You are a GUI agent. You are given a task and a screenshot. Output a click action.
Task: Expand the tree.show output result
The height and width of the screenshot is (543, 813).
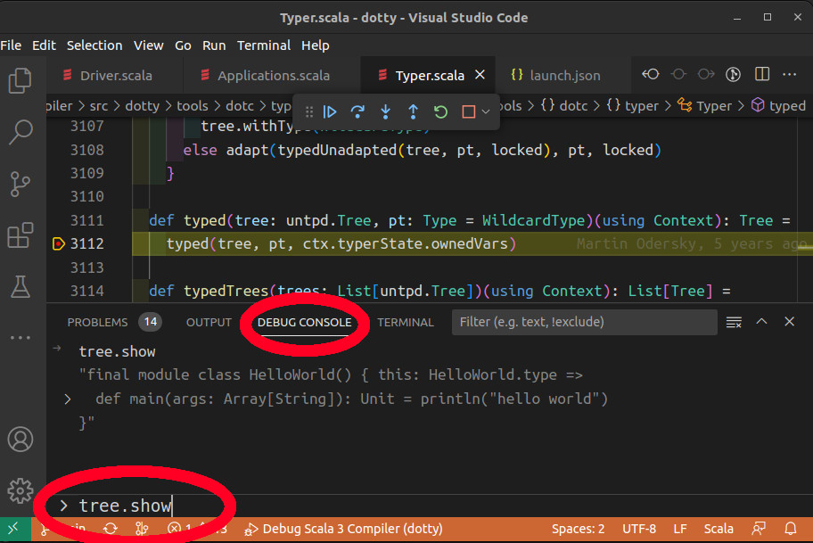[x=68, y=399]
